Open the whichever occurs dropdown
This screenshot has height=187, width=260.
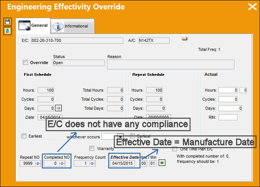(121, 136)
